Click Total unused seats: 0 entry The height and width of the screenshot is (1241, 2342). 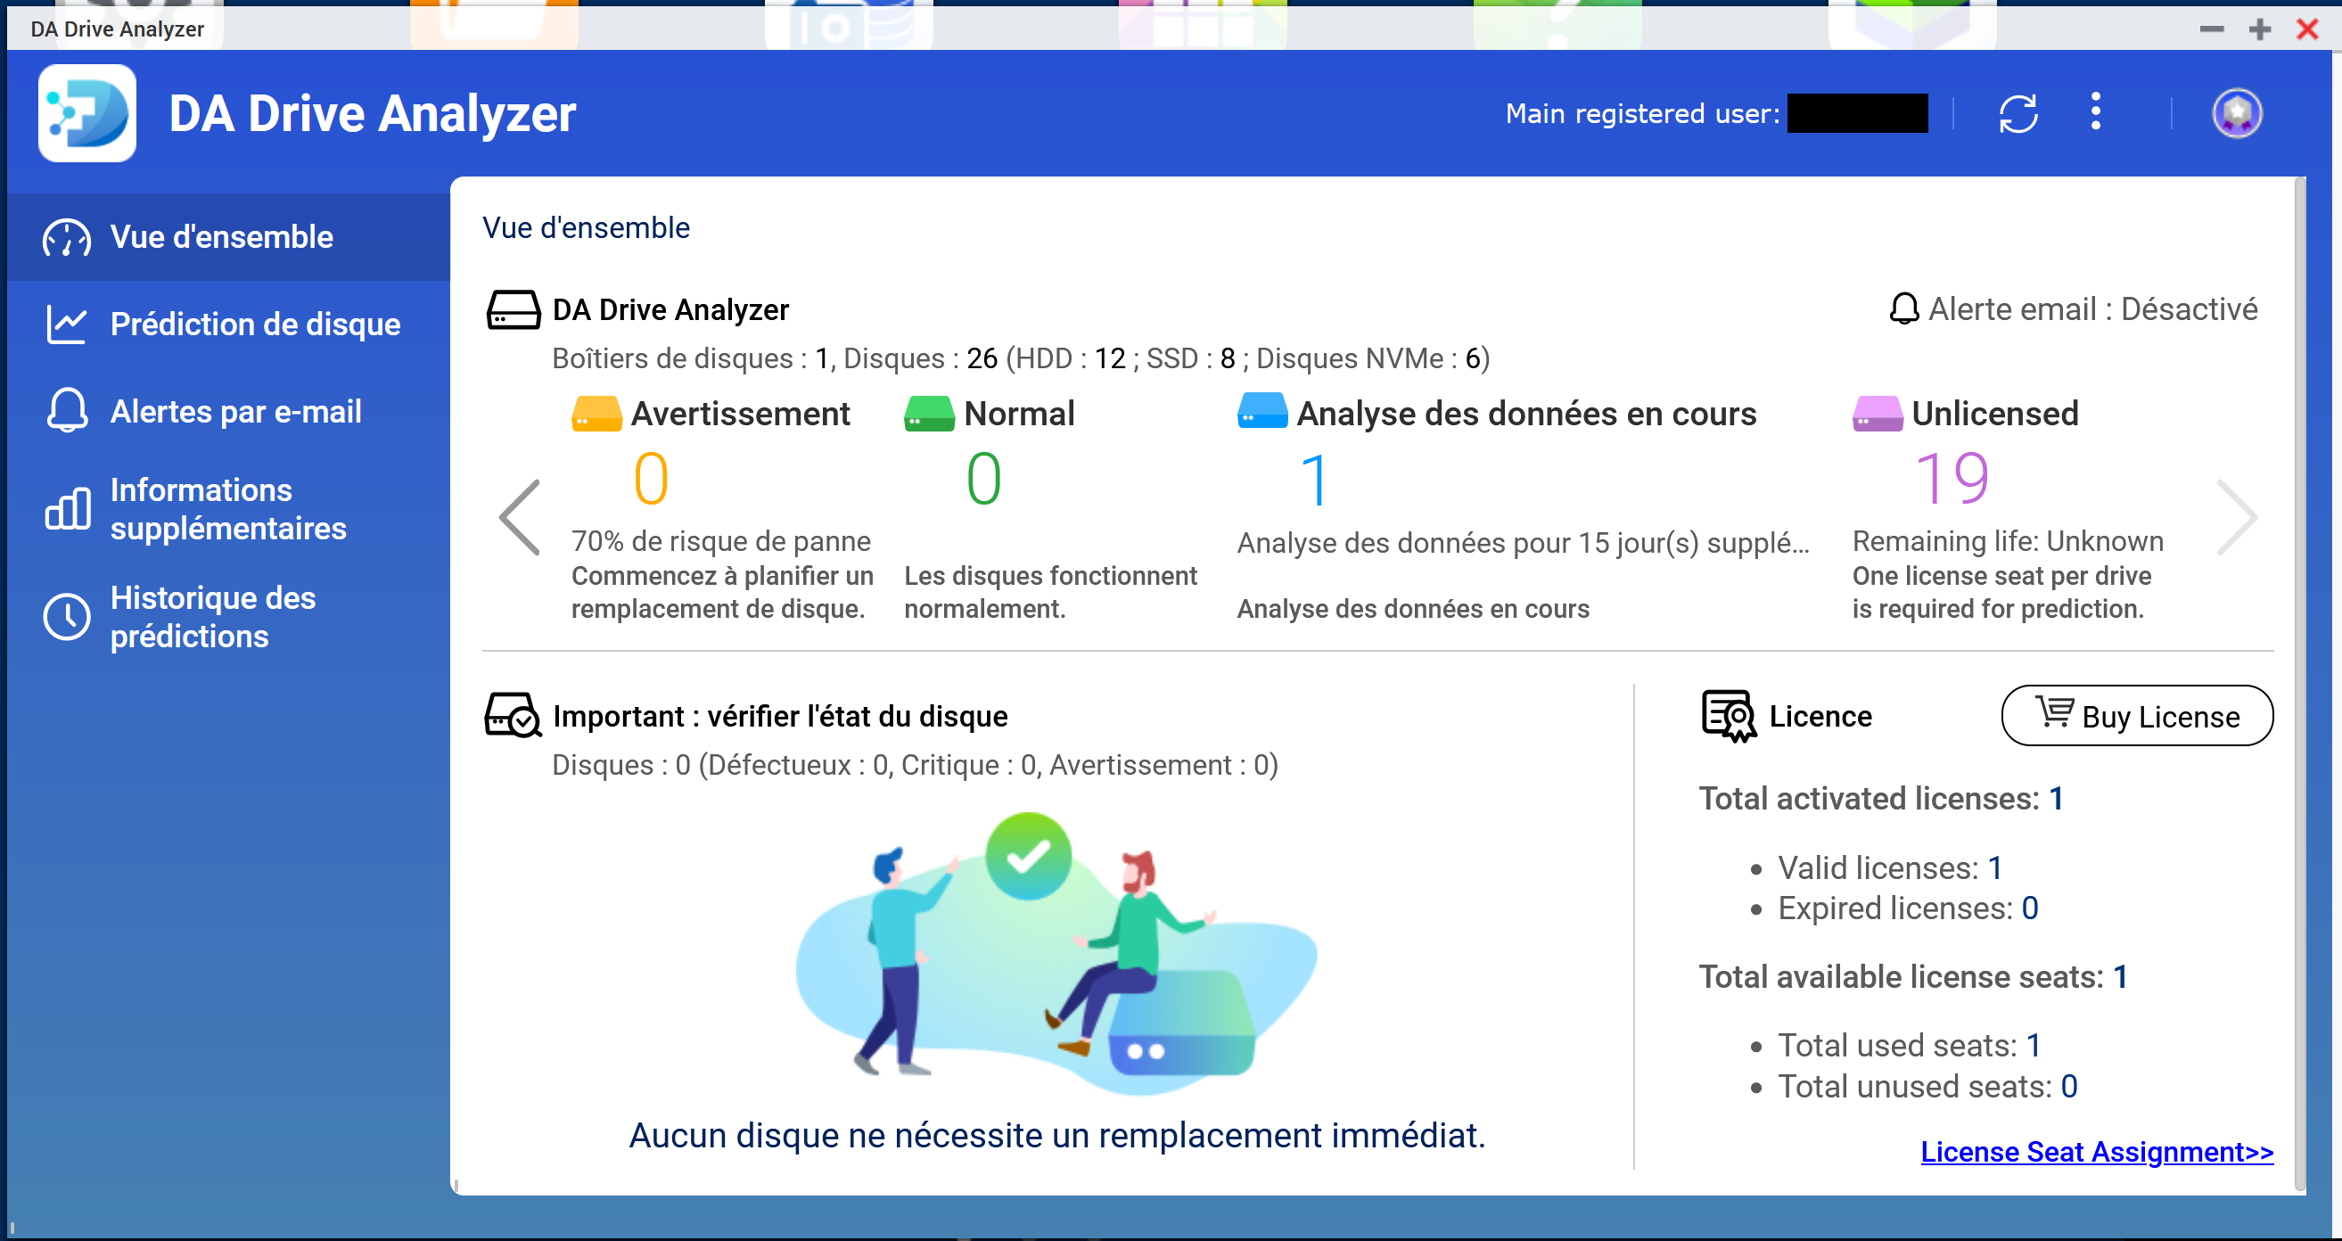click(1927, 1087)
